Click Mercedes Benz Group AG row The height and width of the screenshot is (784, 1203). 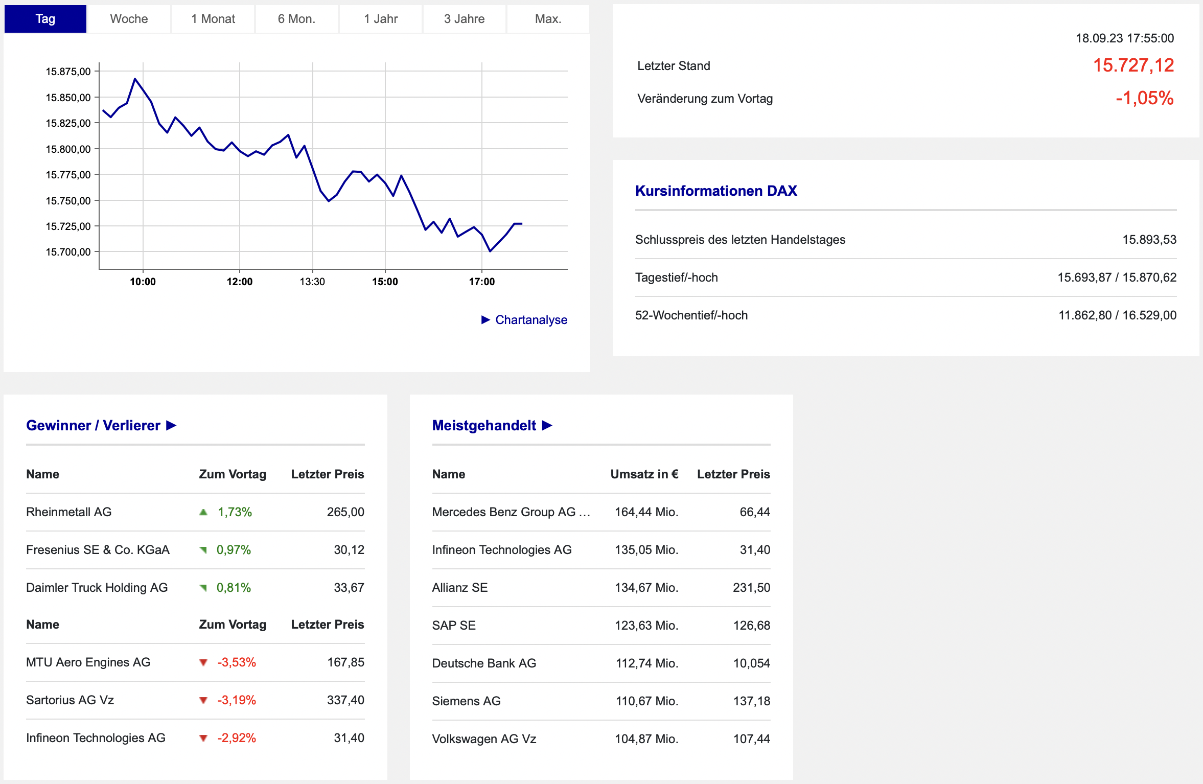pos(511,512)
